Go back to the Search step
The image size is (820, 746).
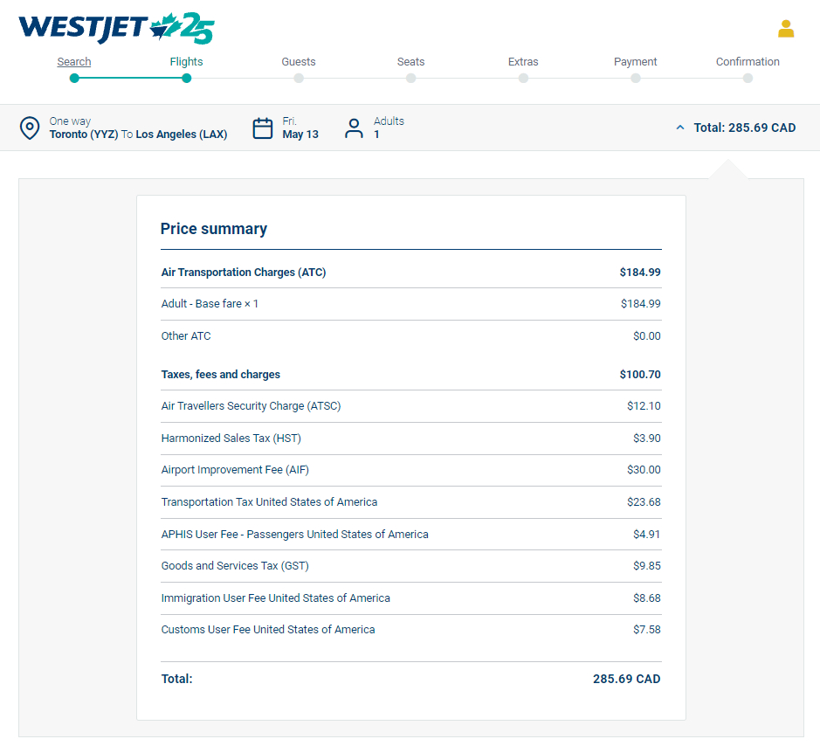[x=74, y=62]
